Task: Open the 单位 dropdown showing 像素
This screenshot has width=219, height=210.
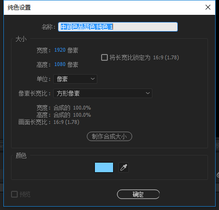Action: click(75, 79)
